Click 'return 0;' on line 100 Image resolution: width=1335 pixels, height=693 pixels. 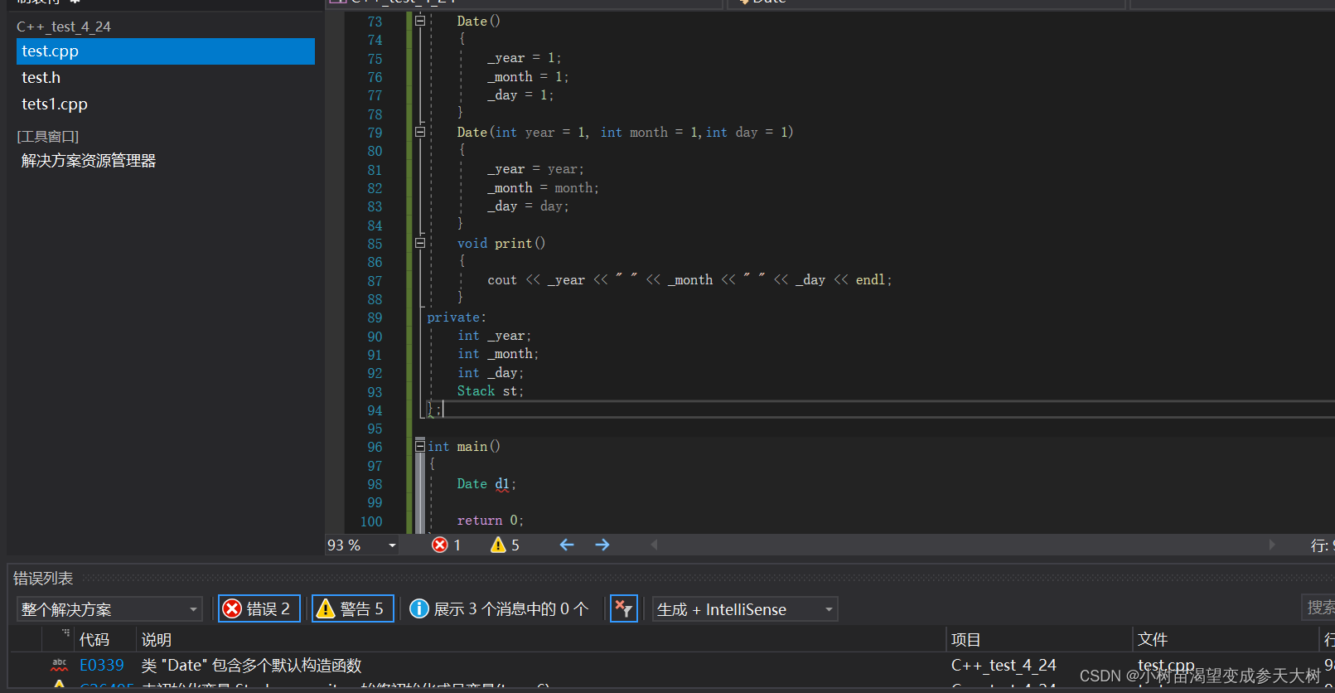(490, 521)
